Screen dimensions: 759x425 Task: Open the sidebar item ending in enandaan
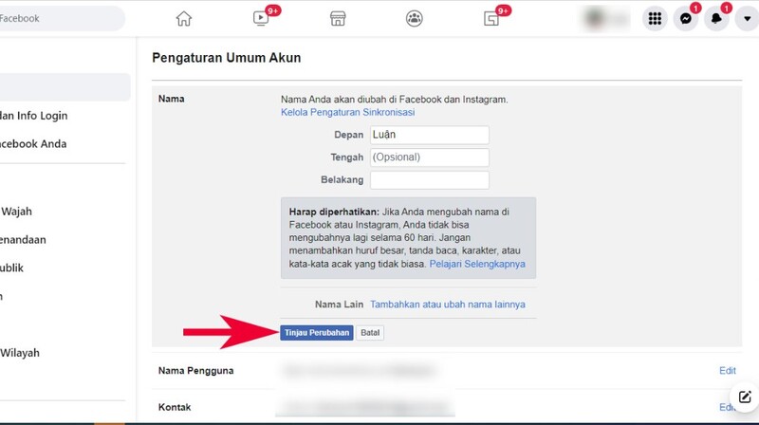tap(23, 240)
